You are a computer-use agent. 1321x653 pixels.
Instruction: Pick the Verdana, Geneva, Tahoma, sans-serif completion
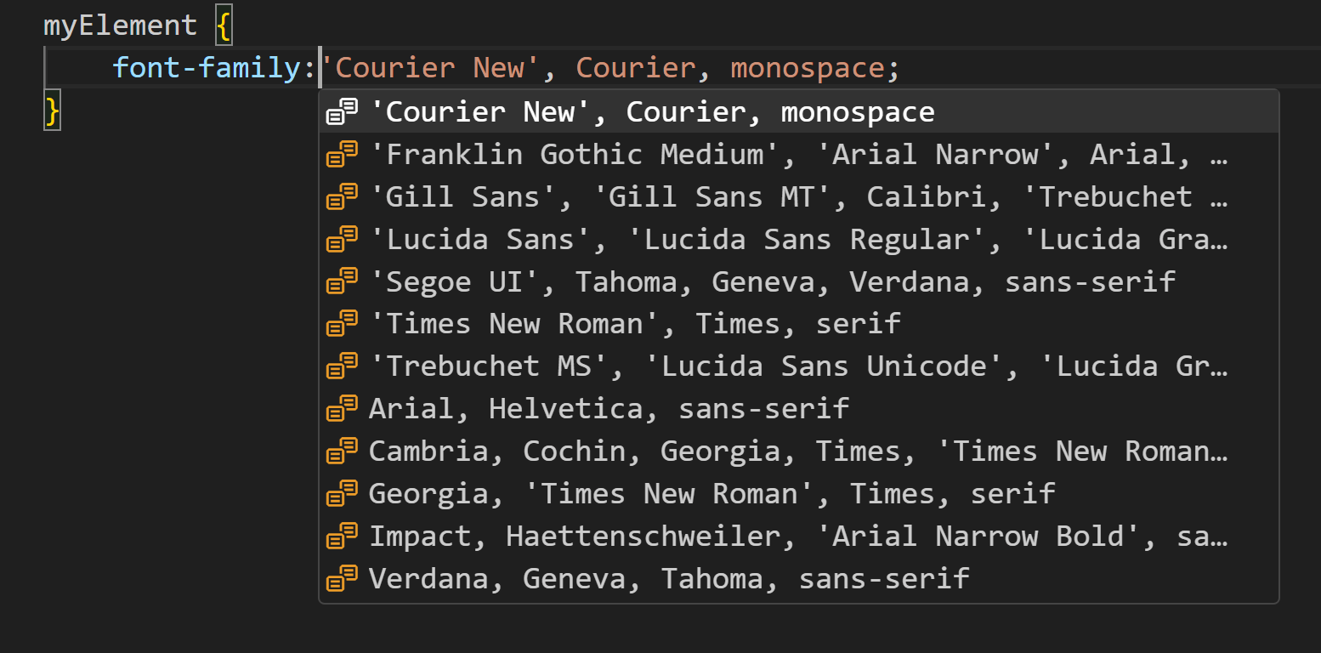tap(798, 579)
